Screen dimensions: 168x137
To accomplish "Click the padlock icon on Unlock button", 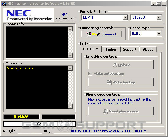I will (x=115, y=65).
